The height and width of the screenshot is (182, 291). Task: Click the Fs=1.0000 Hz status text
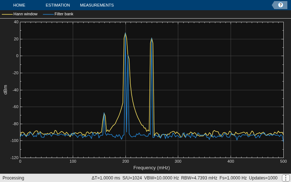[233, 178]
